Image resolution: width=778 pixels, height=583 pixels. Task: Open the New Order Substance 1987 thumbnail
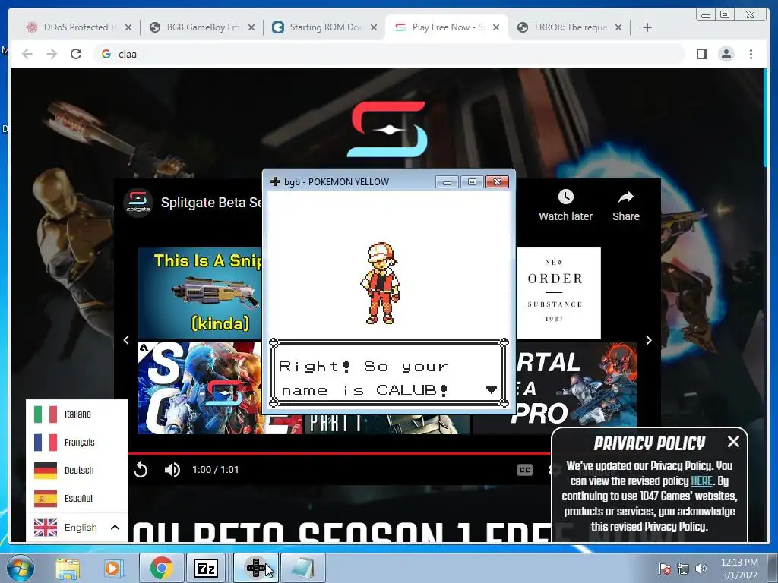coord(558,294)
